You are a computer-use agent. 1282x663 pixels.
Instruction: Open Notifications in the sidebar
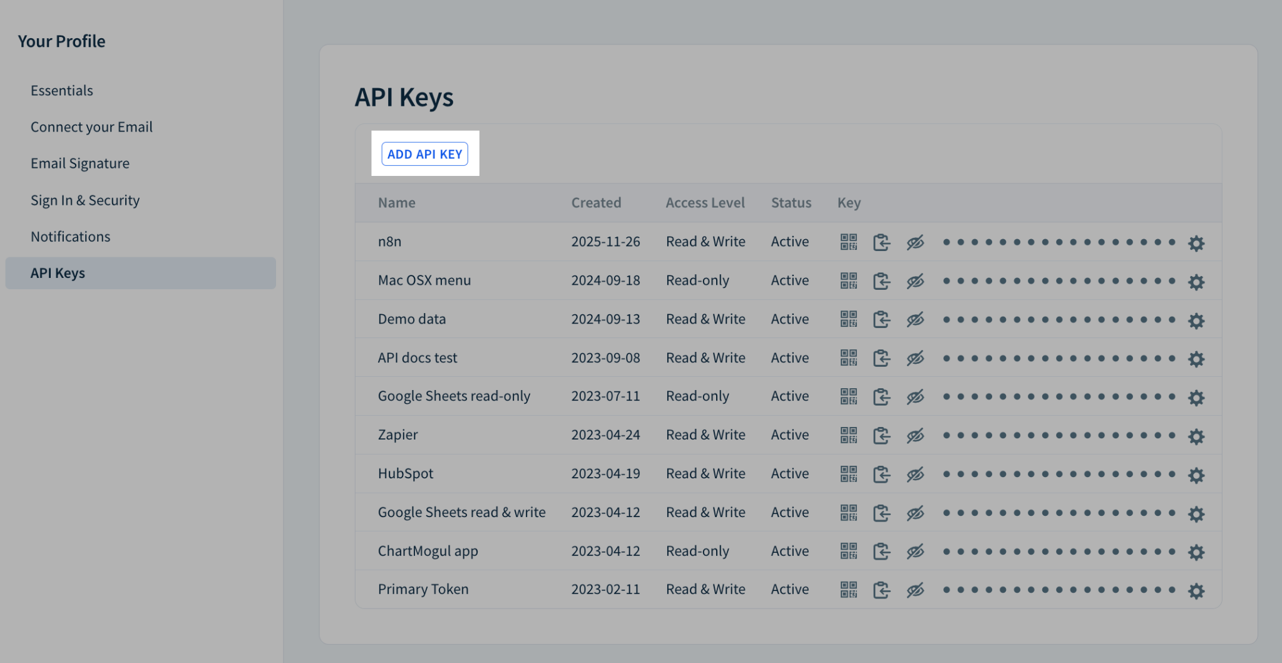click(x=70, y=236)
